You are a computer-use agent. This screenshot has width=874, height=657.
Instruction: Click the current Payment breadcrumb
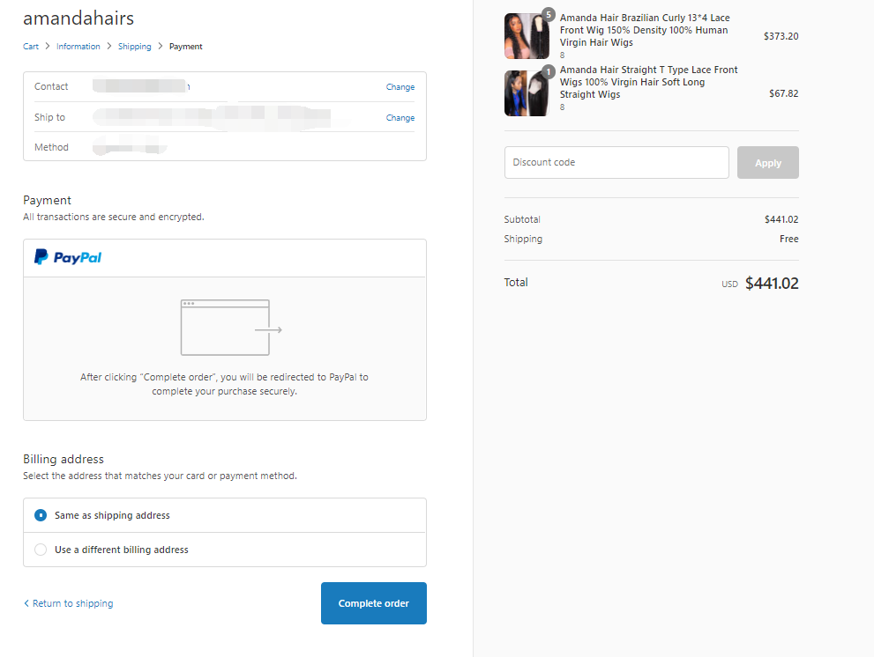[x=186, y=47]
